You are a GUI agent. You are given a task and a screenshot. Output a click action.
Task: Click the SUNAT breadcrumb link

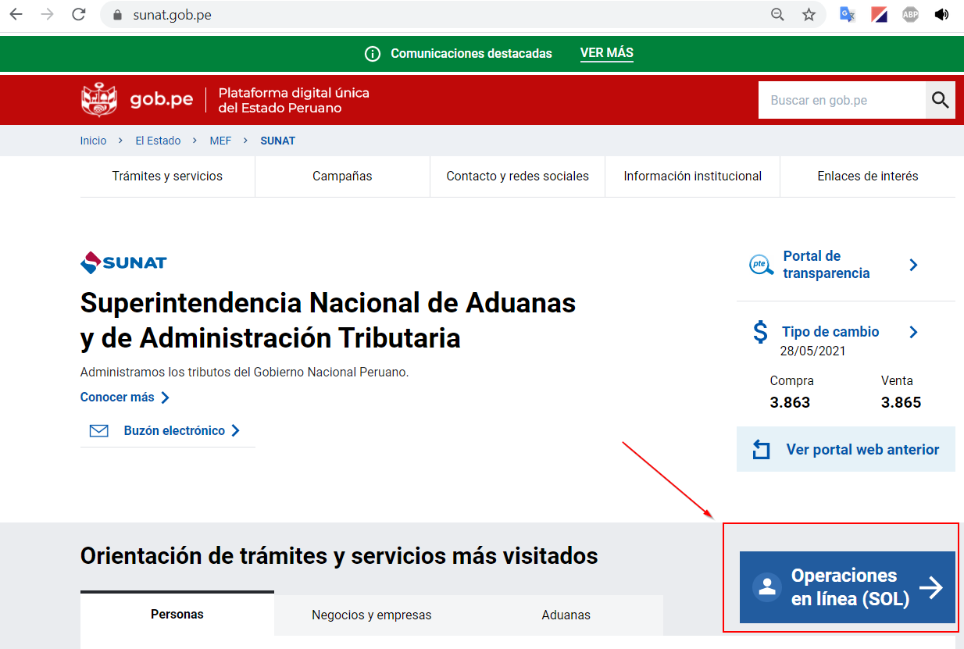click(x=278, y=141)
